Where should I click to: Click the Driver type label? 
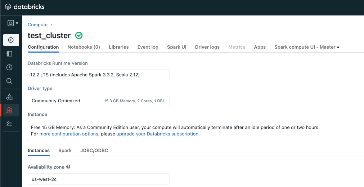click(x=40, y=89)
